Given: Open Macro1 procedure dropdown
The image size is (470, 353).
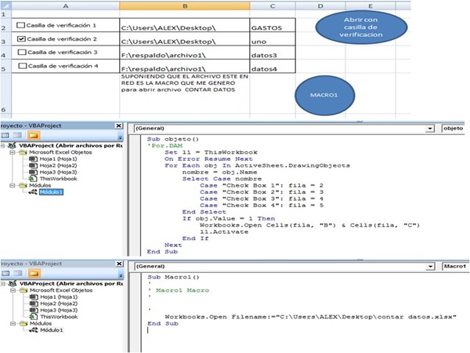Looking at the screenshot, I should 455,267.
